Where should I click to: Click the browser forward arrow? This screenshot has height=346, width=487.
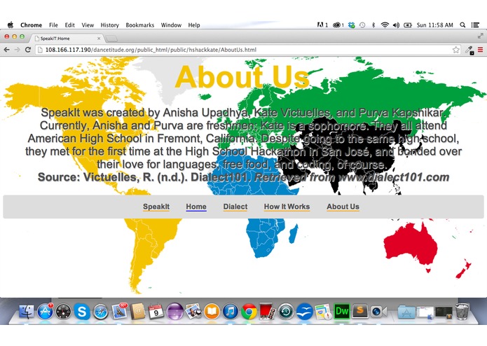[x=17, y=50]
